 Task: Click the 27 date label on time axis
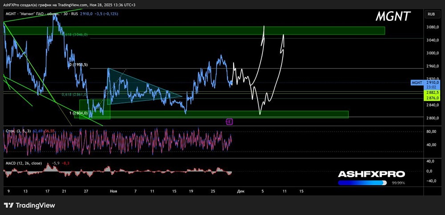click(86, 191)
